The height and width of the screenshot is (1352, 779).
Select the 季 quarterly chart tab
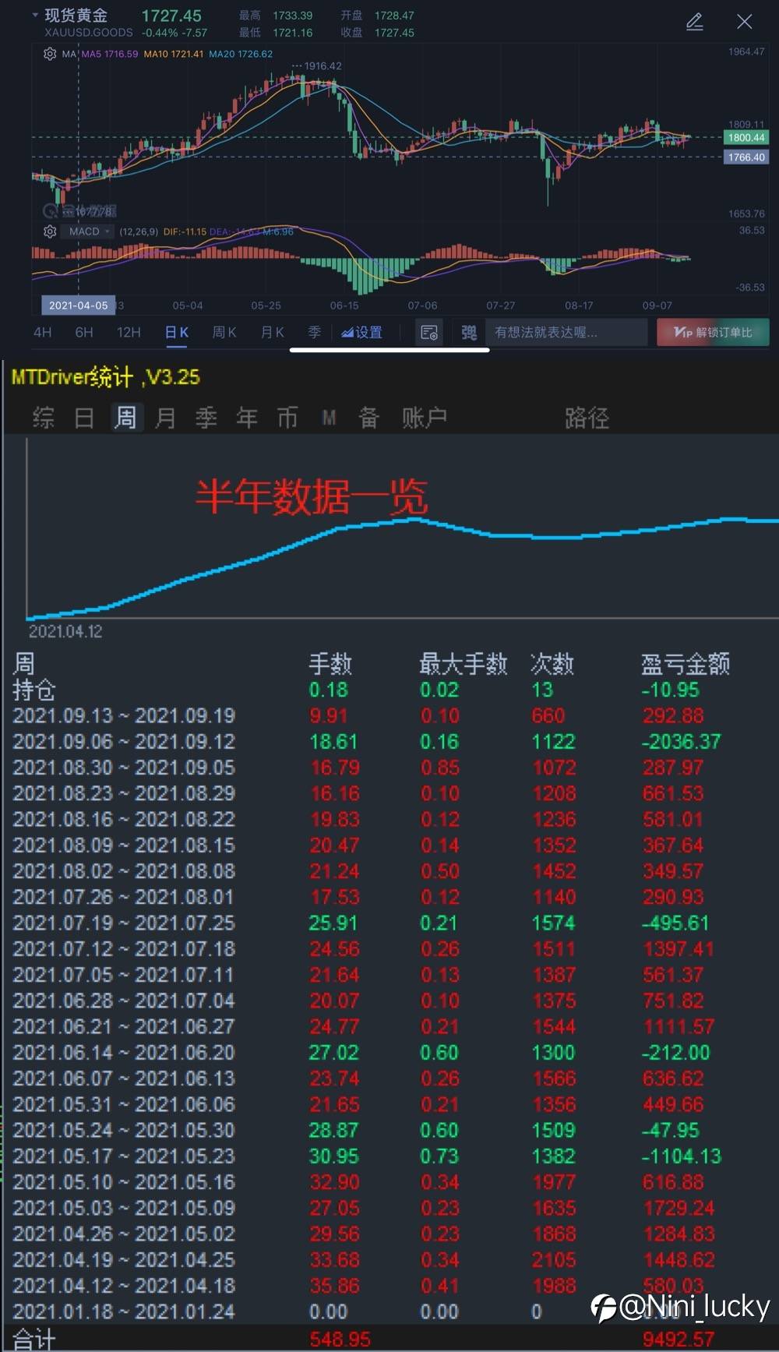click(315, 333)
